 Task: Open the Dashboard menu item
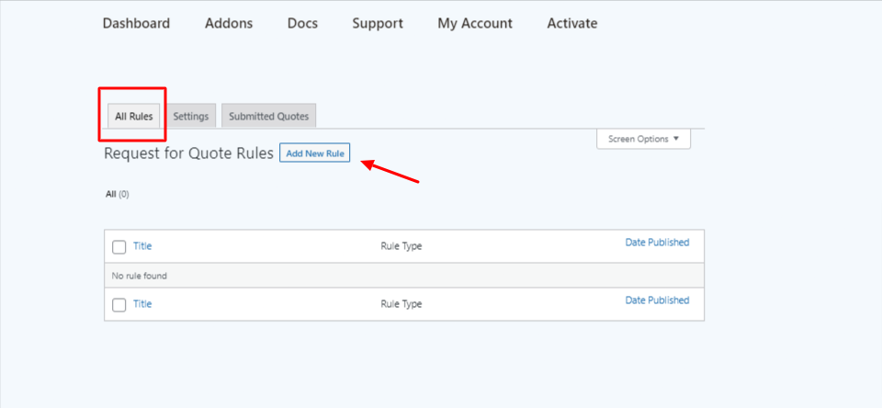136,24
